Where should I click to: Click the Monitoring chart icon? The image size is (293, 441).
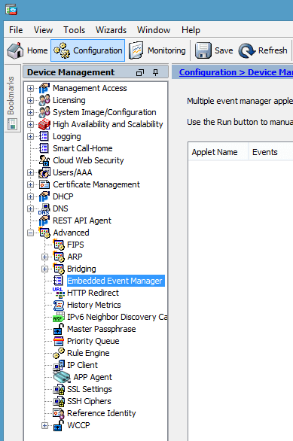click(x=136, y=50)
